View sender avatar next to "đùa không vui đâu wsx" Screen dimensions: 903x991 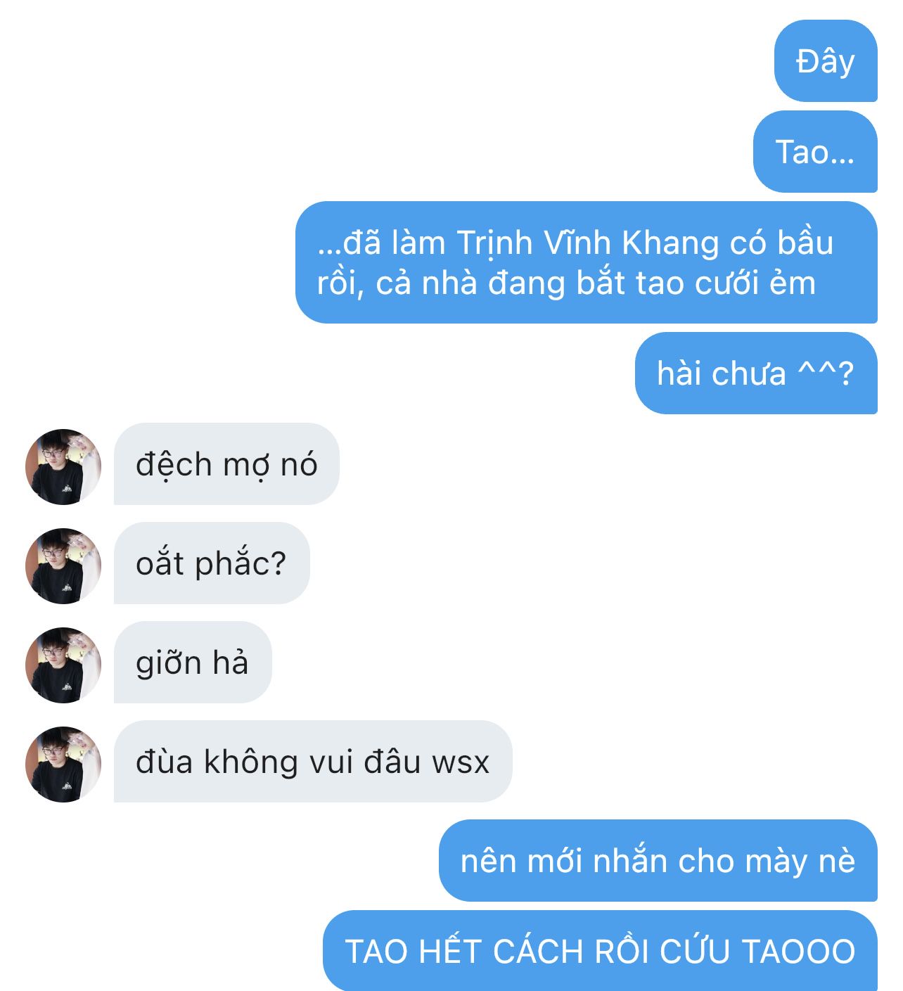63,765
